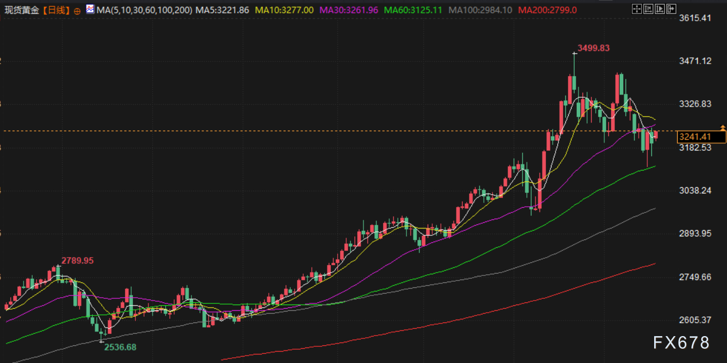Click the orange double-arrow price alert icon

(724, 127)
